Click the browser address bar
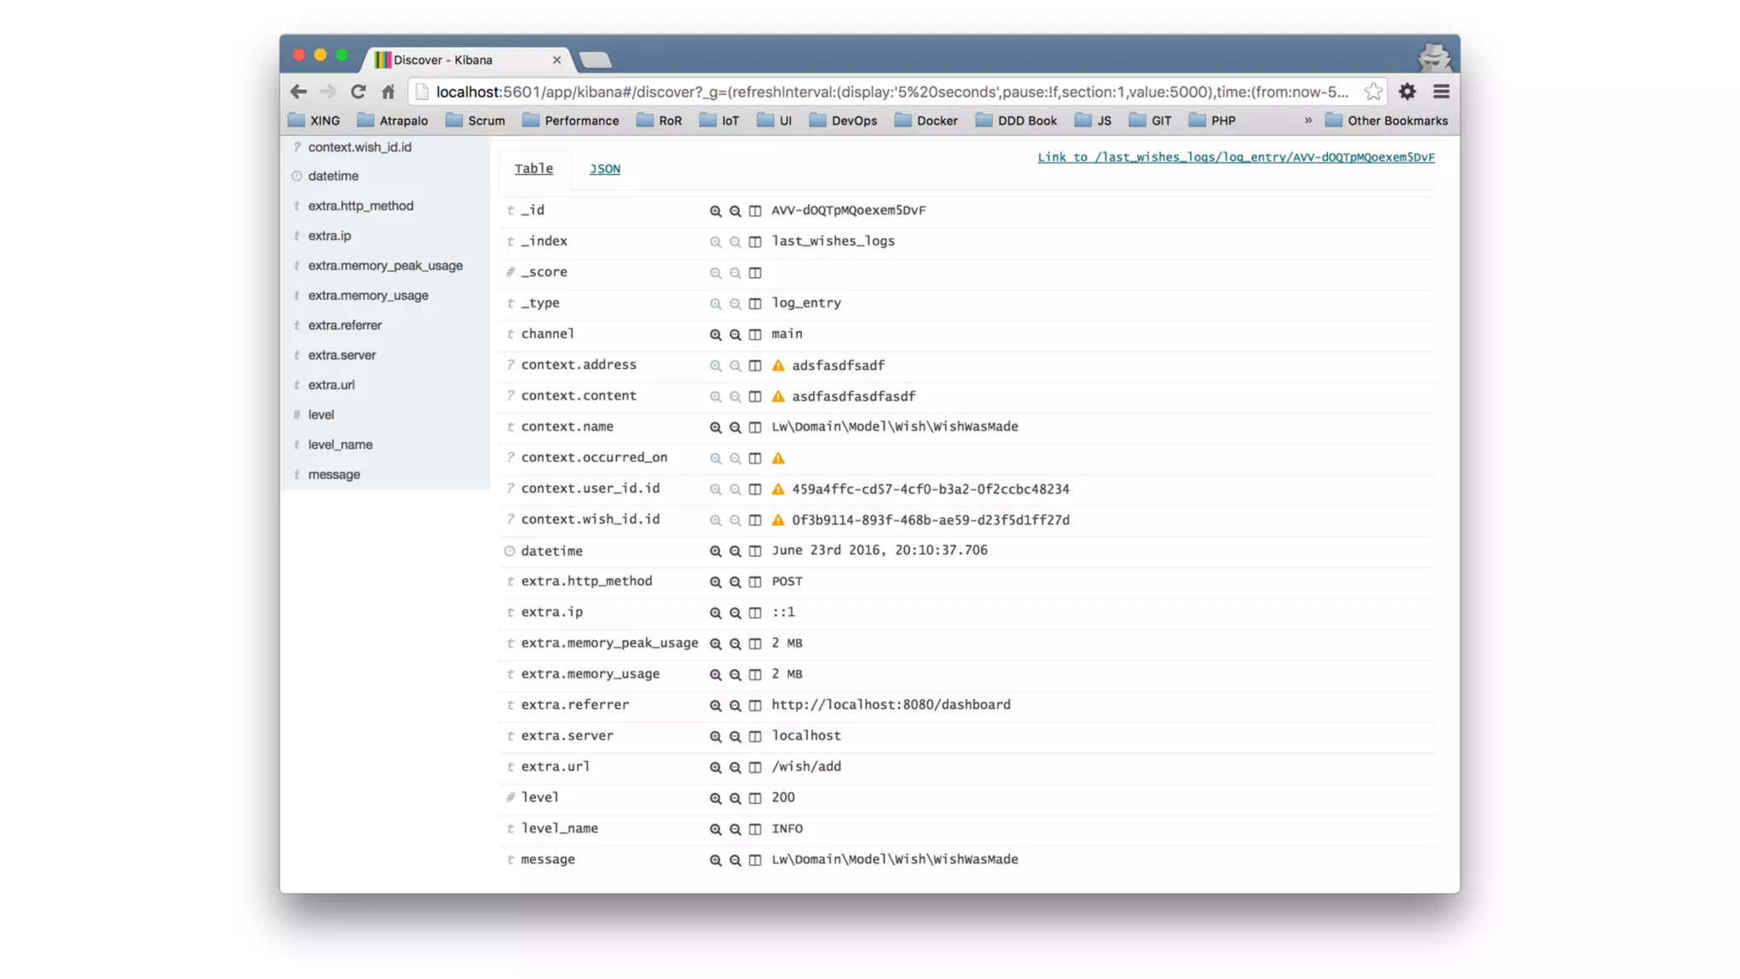The width and height of the screenshot is (1740, 979). tap(892, 92)
